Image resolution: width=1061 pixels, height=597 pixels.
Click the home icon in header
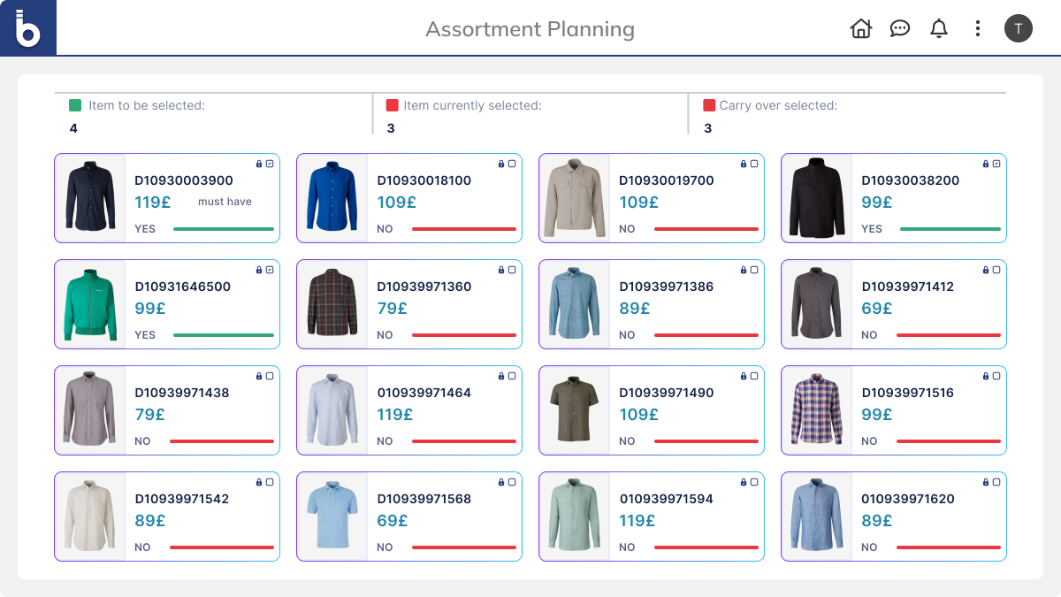click(x=860, y=28)
